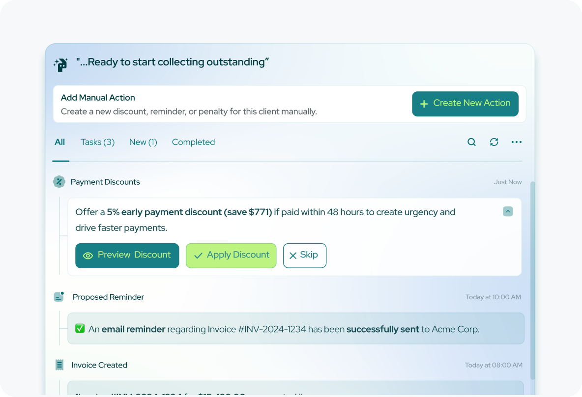Switch to the All tab
Screen dimensions: 582x397
click(60, 142)
